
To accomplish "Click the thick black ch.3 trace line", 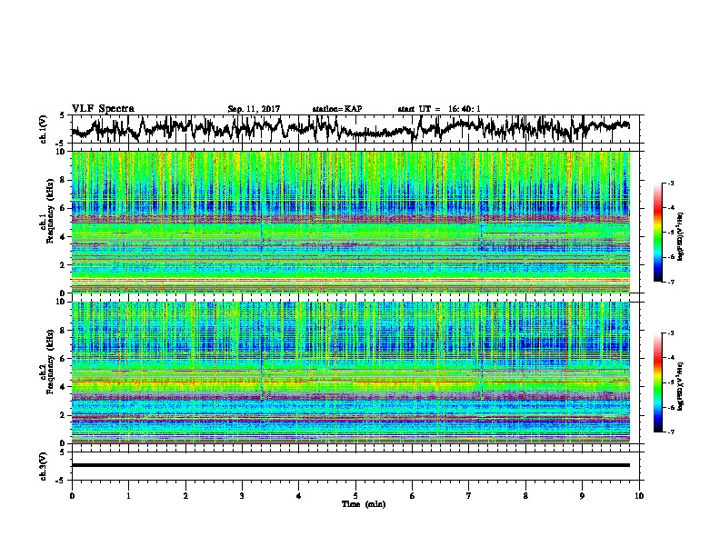I will (x=351, y=465).
